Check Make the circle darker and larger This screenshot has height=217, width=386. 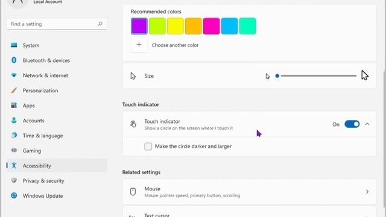click(148, 146)
